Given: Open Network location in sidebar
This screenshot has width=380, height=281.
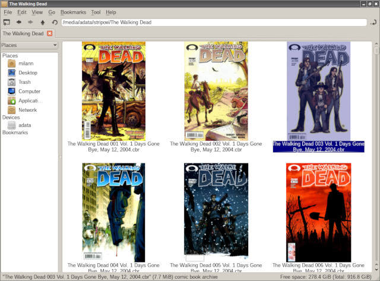Looking at the screenshot, I should tap(27, 110).
